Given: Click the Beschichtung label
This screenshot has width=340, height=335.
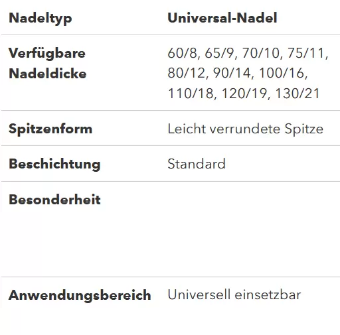Looking at the screenshot, I should 54,165.
